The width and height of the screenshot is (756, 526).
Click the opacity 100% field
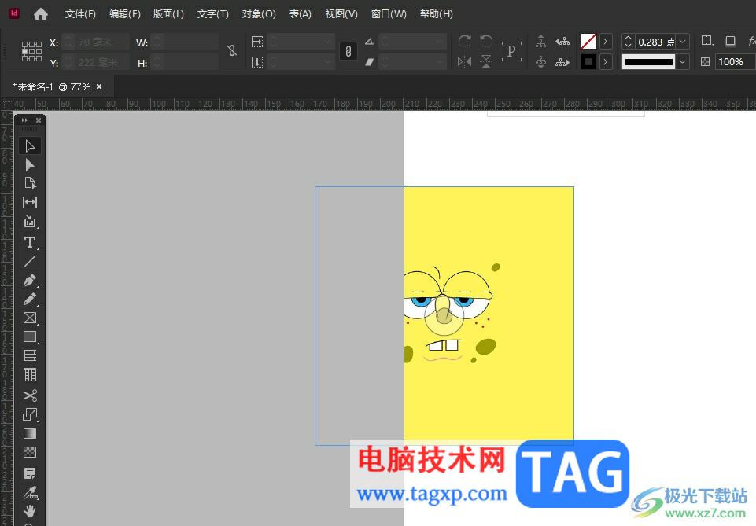(x=734, y=62)
